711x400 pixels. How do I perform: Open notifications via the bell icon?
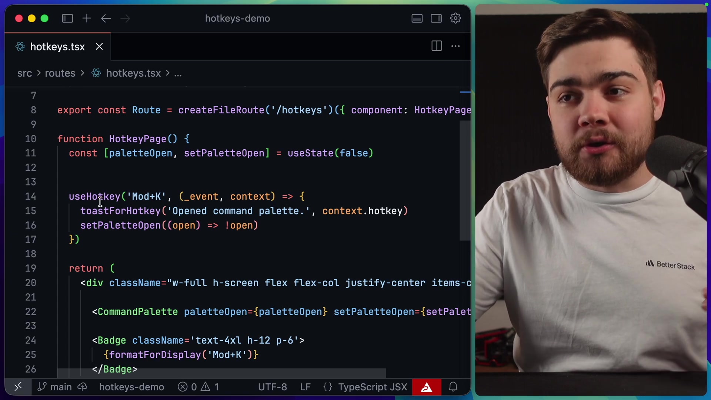453,387
